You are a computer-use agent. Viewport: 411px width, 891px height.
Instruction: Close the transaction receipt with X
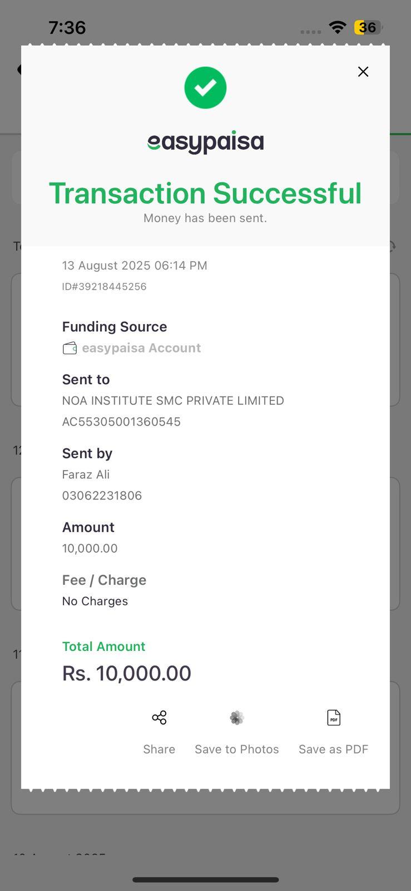point(363,72)
